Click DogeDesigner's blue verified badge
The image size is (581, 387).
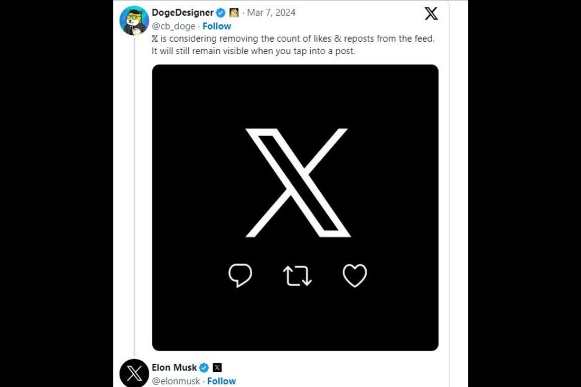coord(221,13)
